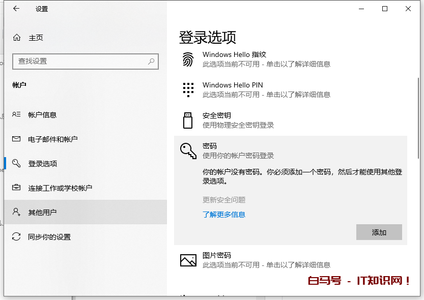
Task: Click the 添加 button to add a password
Action: pos(379,232)
